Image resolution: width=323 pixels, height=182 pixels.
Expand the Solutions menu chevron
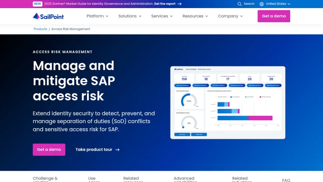(x=140, y=16)
